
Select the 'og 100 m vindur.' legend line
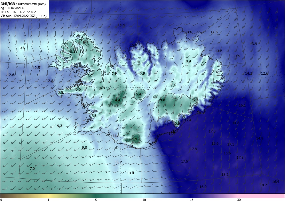coord(12,8)
